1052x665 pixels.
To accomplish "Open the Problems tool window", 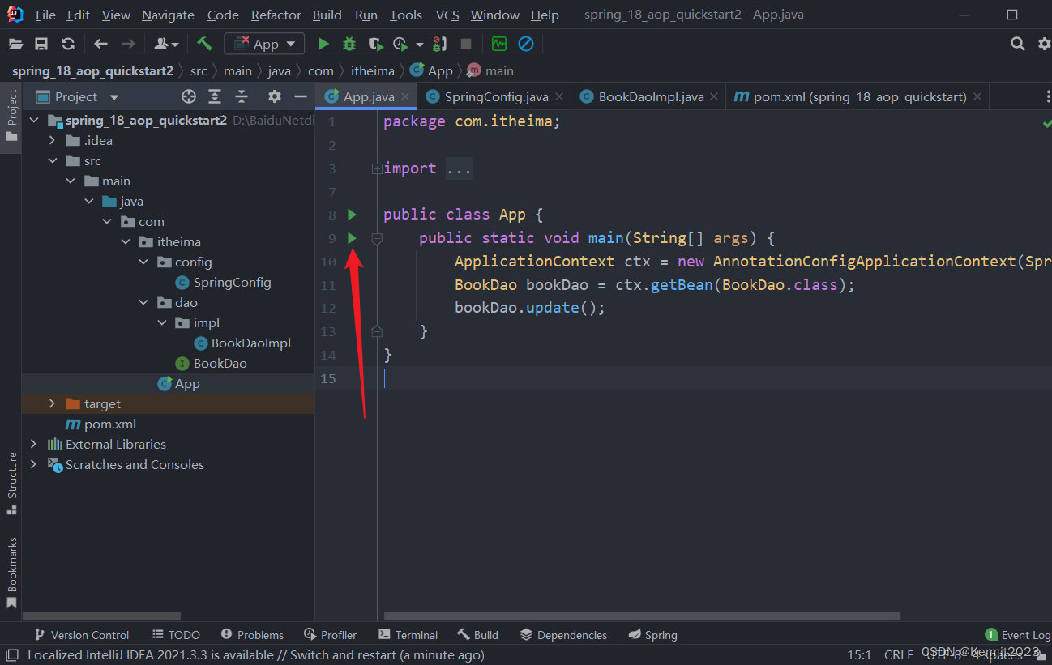I will tap(251, 635).
